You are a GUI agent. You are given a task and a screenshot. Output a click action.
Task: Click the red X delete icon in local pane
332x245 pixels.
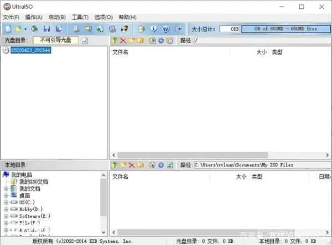132,165
